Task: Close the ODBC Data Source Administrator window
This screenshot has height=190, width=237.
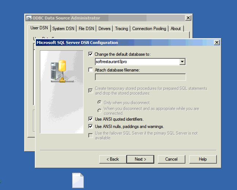Action: coord(188,18)
